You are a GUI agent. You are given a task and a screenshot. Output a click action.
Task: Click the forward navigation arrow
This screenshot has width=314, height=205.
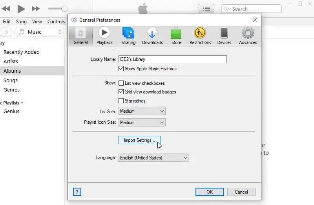(x=6, y=32)
